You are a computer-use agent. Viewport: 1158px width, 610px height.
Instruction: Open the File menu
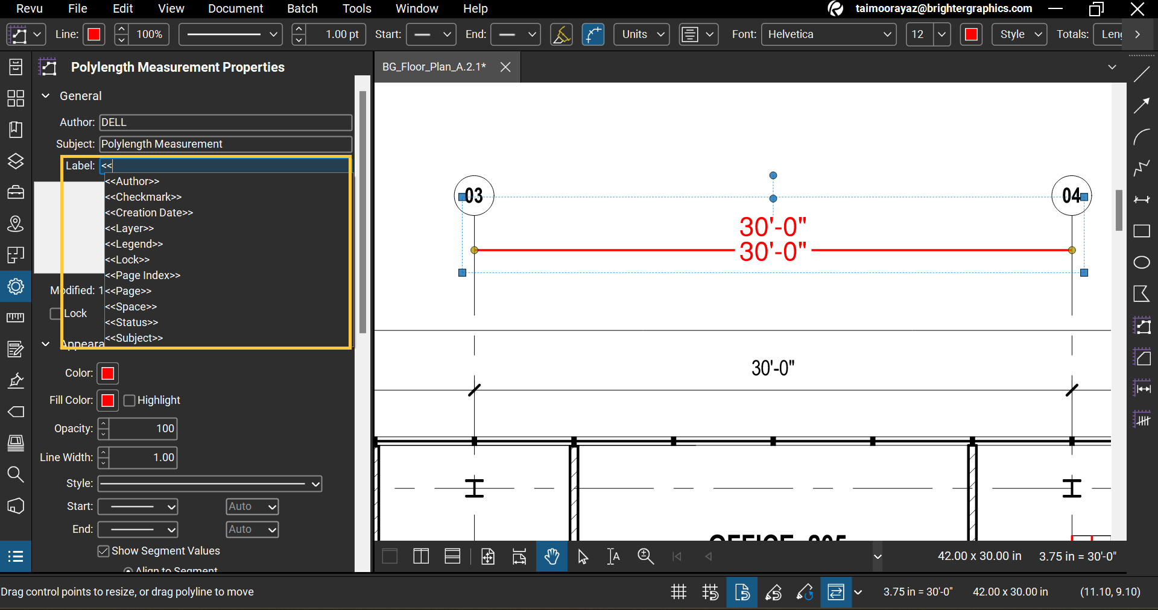click(x=78, y=8)
